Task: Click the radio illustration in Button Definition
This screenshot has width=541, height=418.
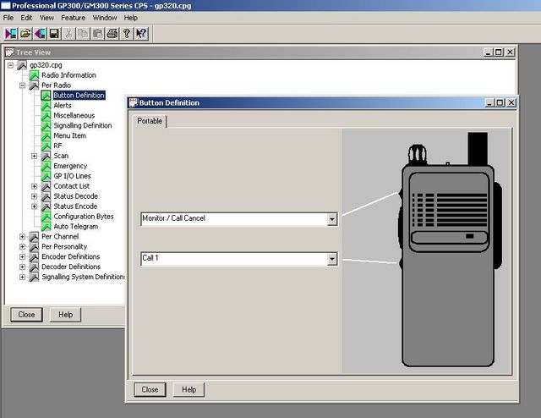Action: pyautogui.click(x=450, y=250)
